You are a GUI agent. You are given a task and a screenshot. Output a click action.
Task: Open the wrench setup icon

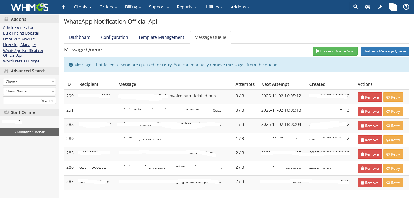pos(380,7)
